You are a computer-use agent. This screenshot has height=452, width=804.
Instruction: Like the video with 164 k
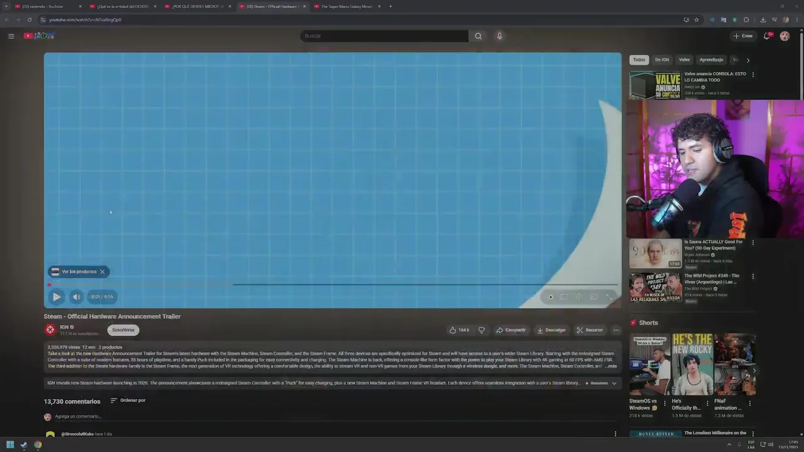[459, 330]
